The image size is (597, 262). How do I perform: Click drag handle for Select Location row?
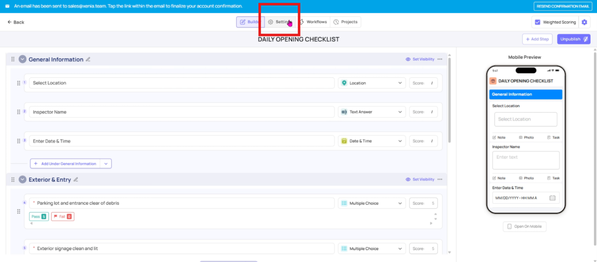tap(18, 83)
